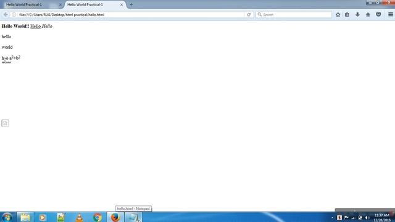
Task: Switch to Firefox on the taskbar
Action: point(115,217)
